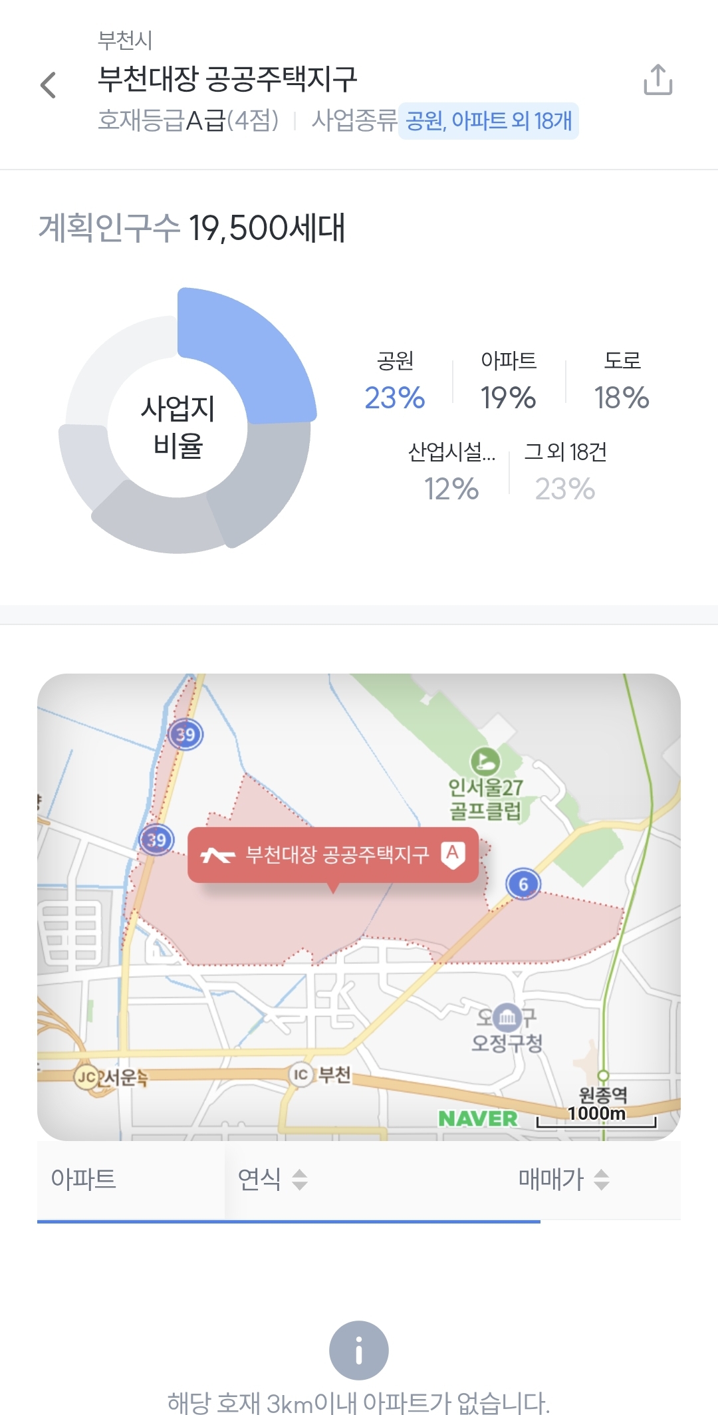Tap the 서운 JC marker

88,1077
